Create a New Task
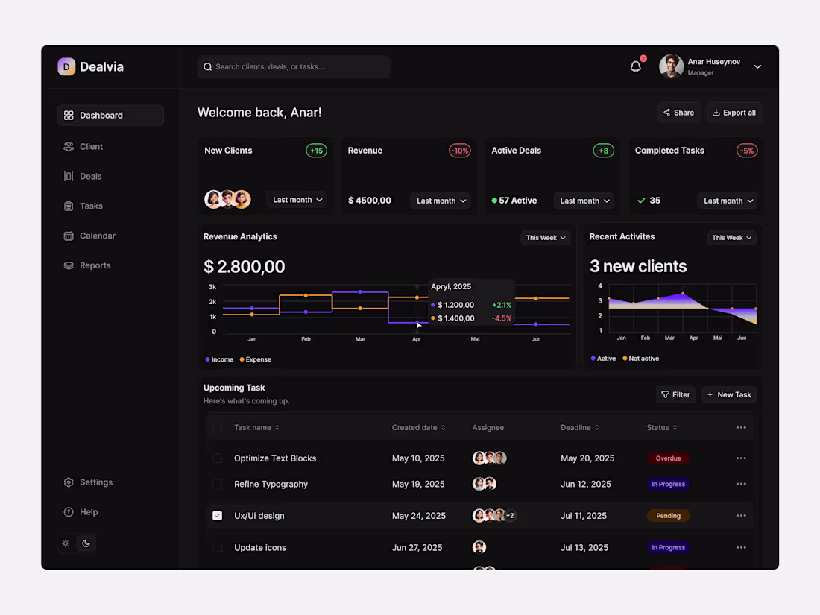820x615 pixels. tap(728, 394)
